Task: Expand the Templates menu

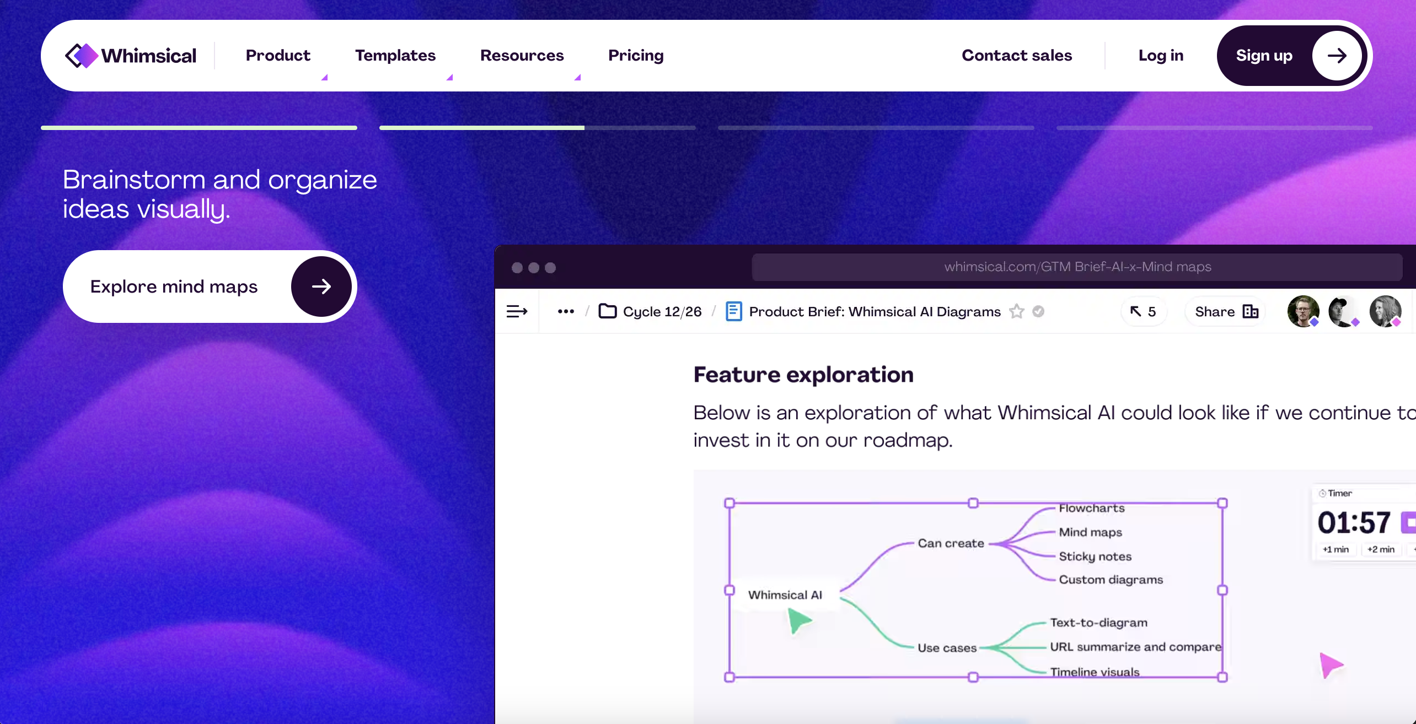Action: (395, 56)
